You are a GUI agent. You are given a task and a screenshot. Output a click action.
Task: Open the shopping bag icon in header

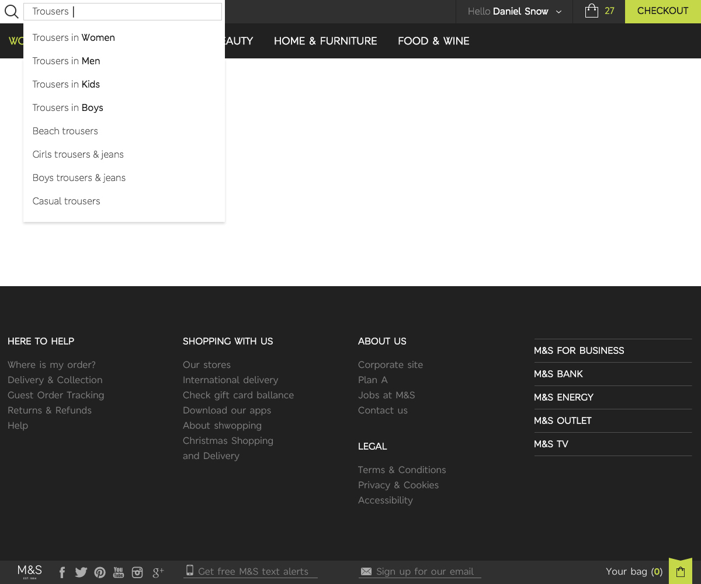coord(592,11)
